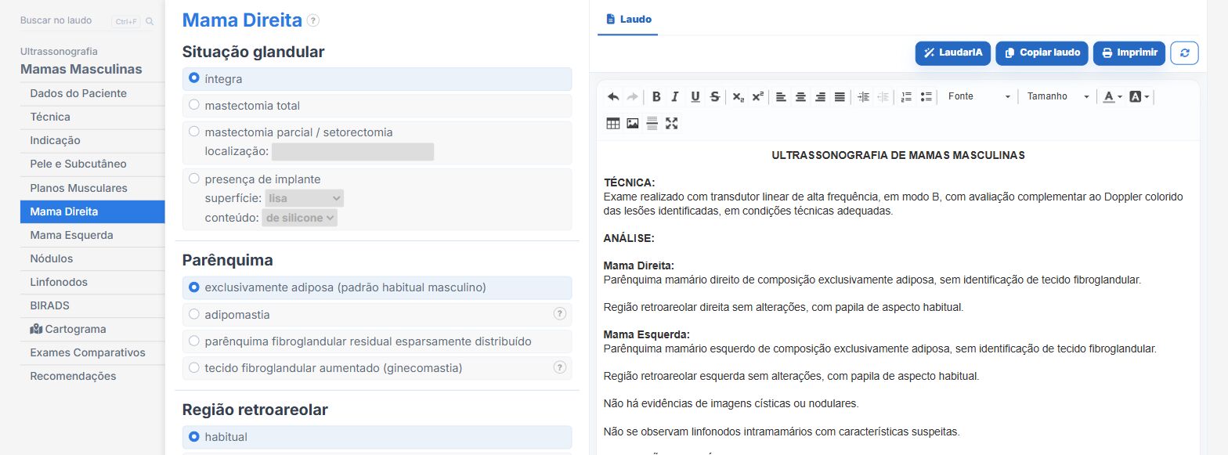Image resolution: width=1228 pixels, height=455 pixels.
Task: Maximize the editor to fullscreen
Action: pos(671,123)
